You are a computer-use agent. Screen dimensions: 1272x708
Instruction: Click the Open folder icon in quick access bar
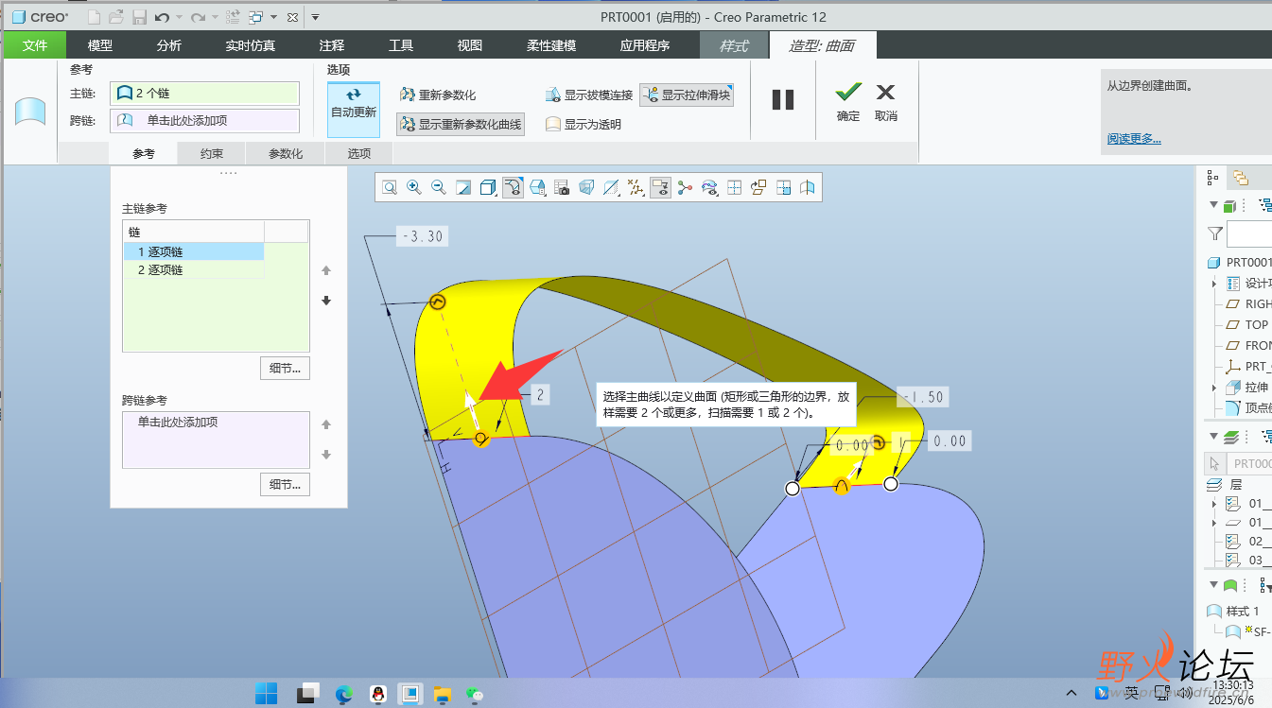(116, 17)
